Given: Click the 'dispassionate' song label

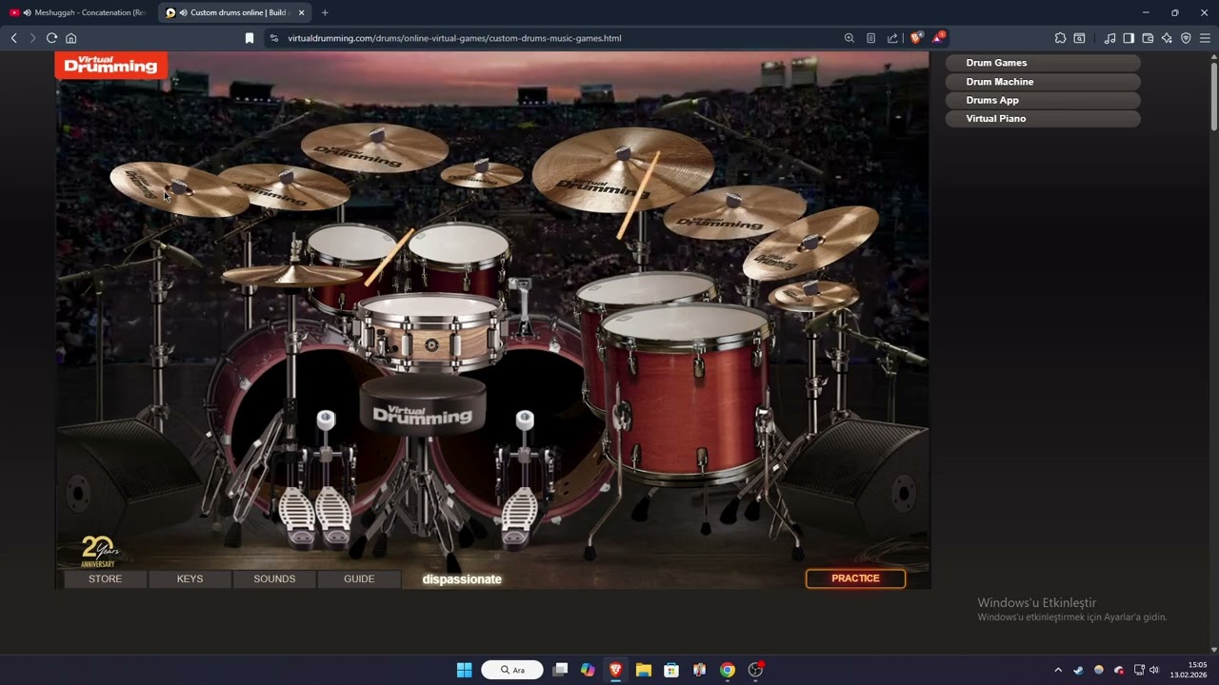Looking at the screenshot, I should [x=462, y=578].
